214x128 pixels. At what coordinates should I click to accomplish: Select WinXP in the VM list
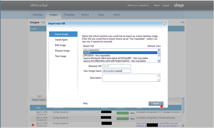(120, 53)
